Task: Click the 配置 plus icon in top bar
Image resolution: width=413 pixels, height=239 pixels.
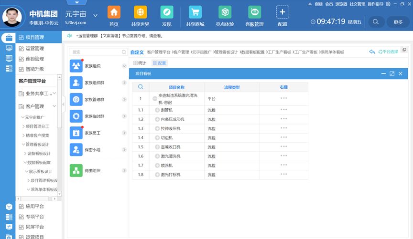Action: (283, 12)
